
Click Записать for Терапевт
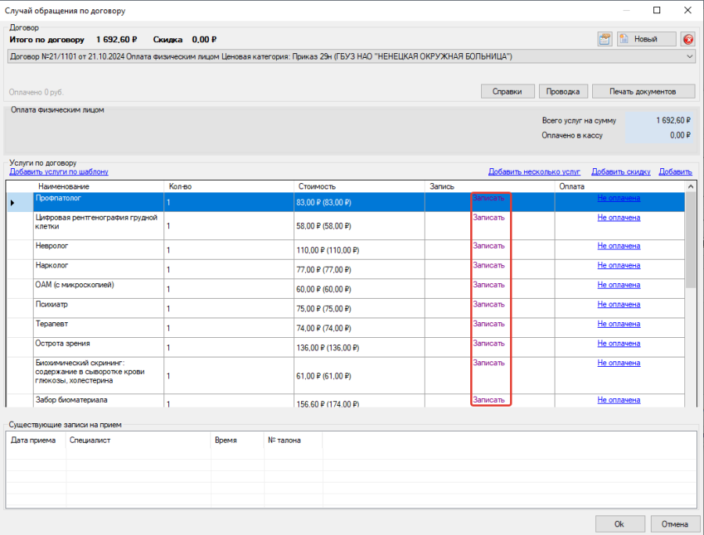pyautogui.click(x=488, y=324)
